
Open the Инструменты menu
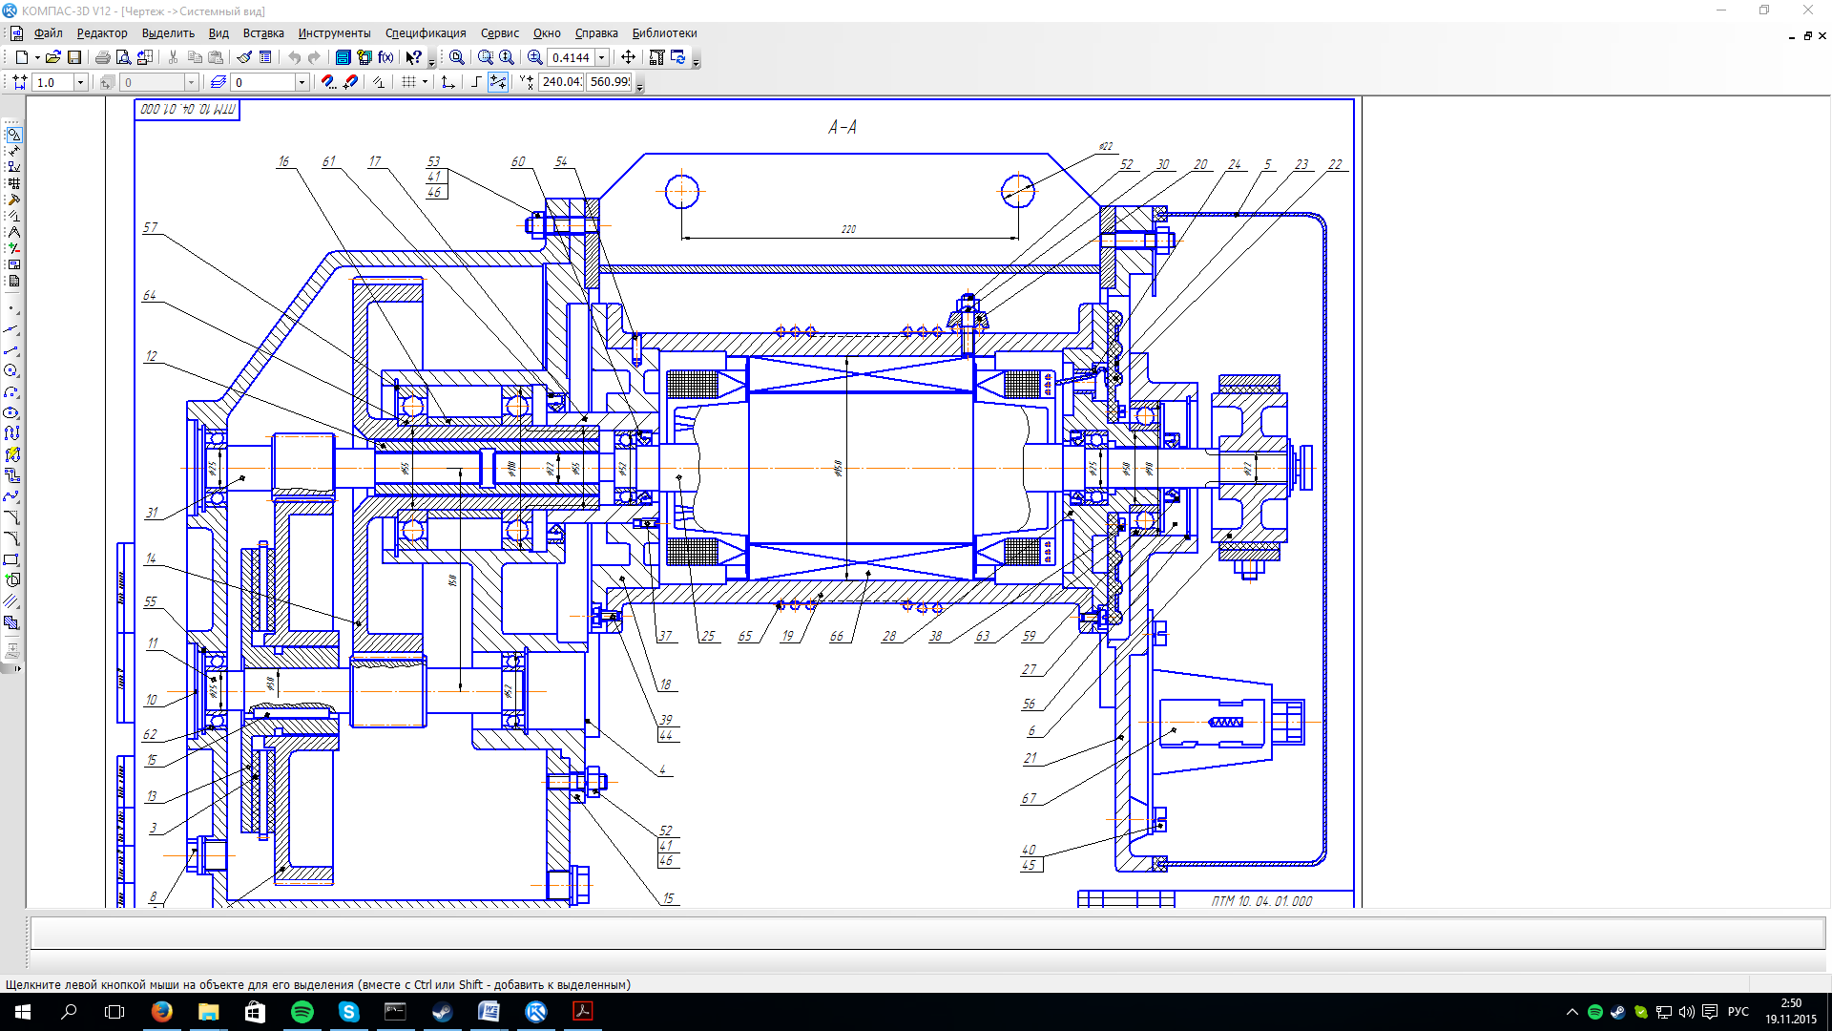point(334,33)
